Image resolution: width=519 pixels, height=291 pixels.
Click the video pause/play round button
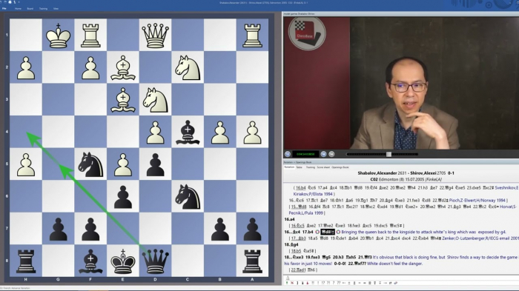pos(288,154)
